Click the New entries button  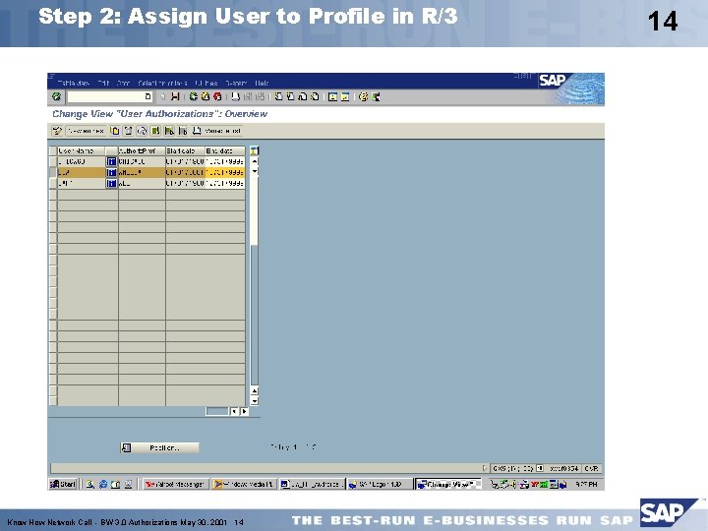(86, 131)
